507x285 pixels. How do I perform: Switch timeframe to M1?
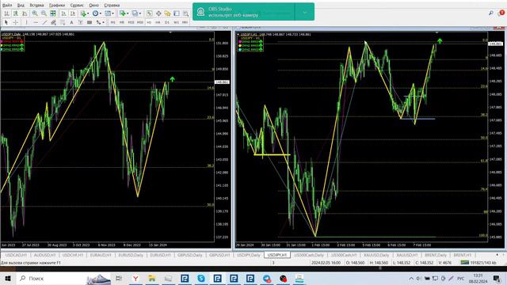click(x=112, y=22)
